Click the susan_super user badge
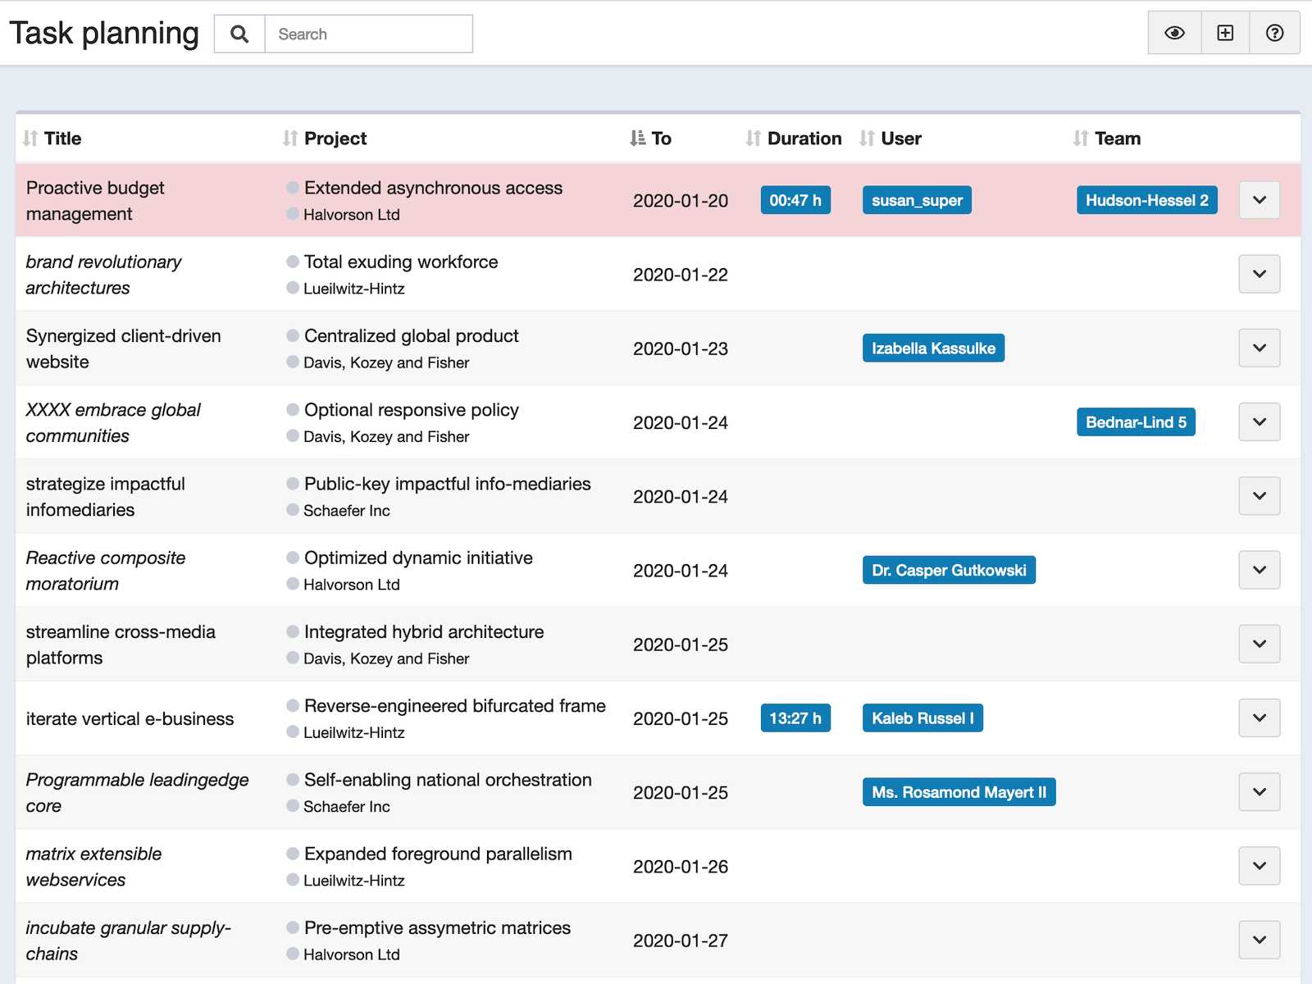 [917, 200]
